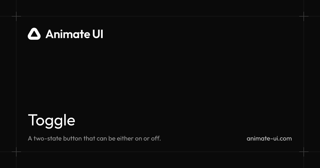
Task: Click the top-left crosshair corner marker
Action: 16,16
